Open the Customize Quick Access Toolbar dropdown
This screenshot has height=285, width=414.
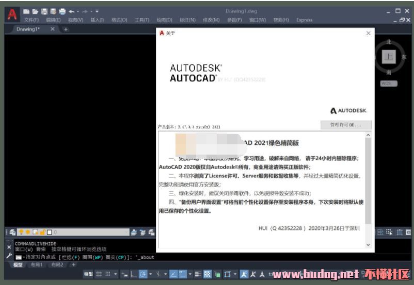point(97,11)
